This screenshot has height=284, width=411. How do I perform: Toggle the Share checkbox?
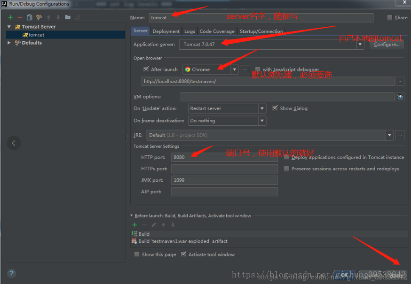point(390,17)
